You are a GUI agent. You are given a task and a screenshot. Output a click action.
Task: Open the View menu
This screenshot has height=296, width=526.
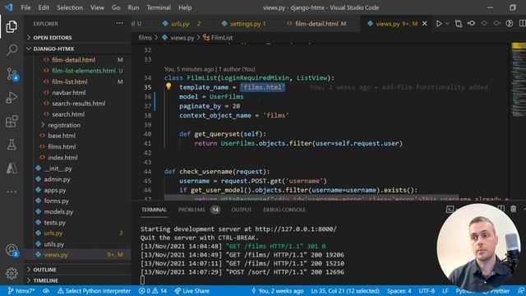[x=97, y=7]
